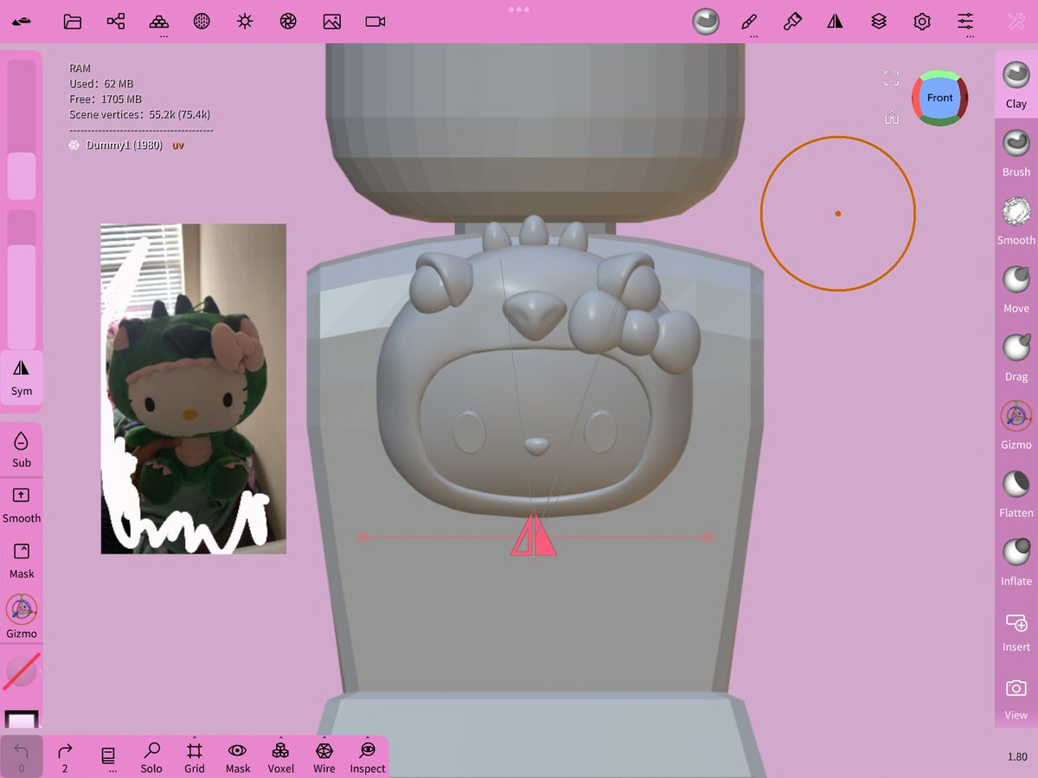Viewport: 1038px width, 778px height.
Task: Click the uv link beside Dummy1
Action: 177,145
